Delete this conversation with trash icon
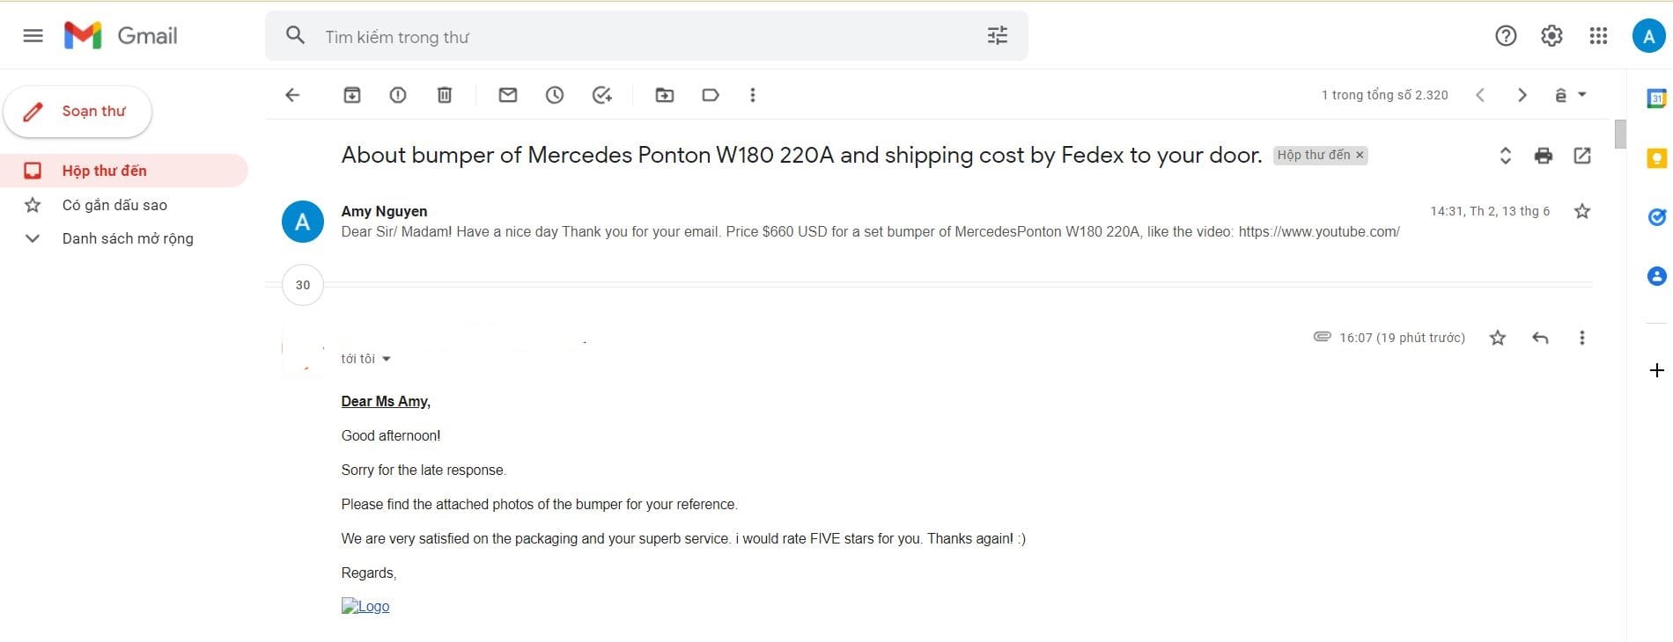Screen dimensions: 1673x642 click(x=445, y=95)
